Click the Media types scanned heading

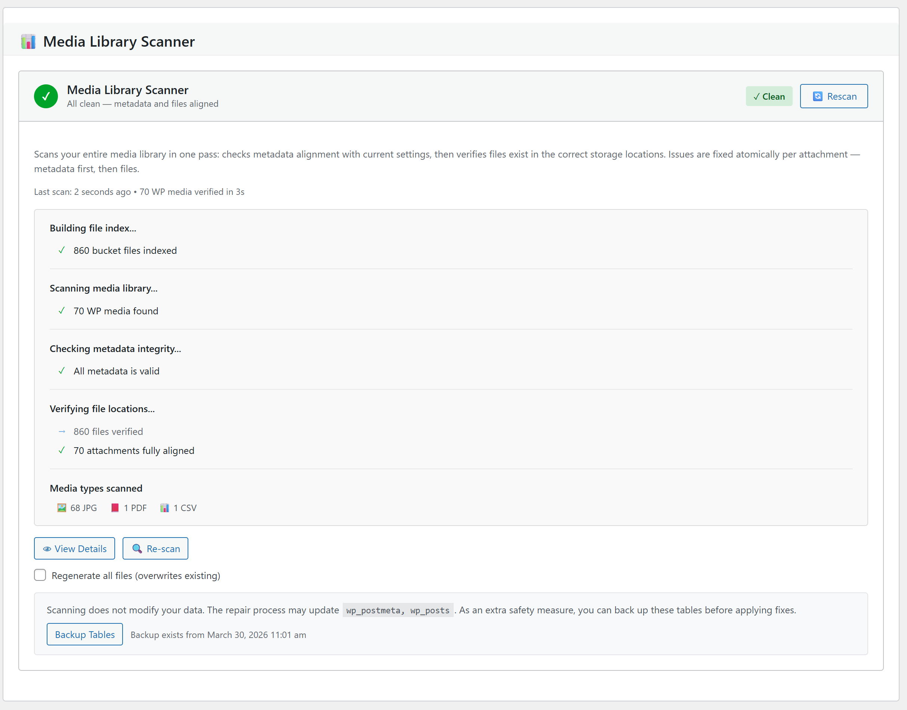tap(96, 488)
